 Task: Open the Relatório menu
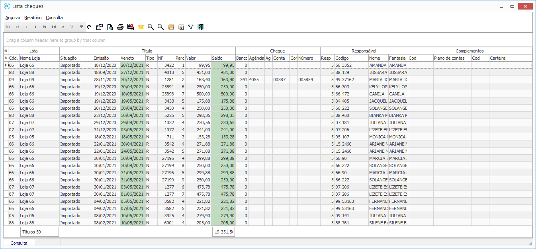[x=33, y=18]
